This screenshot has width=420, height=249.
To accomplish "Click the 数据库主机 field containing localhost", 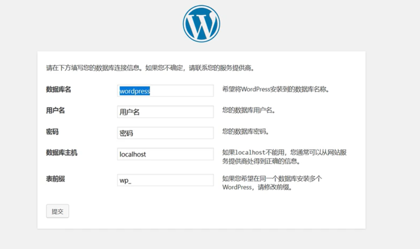I will 165,154.
